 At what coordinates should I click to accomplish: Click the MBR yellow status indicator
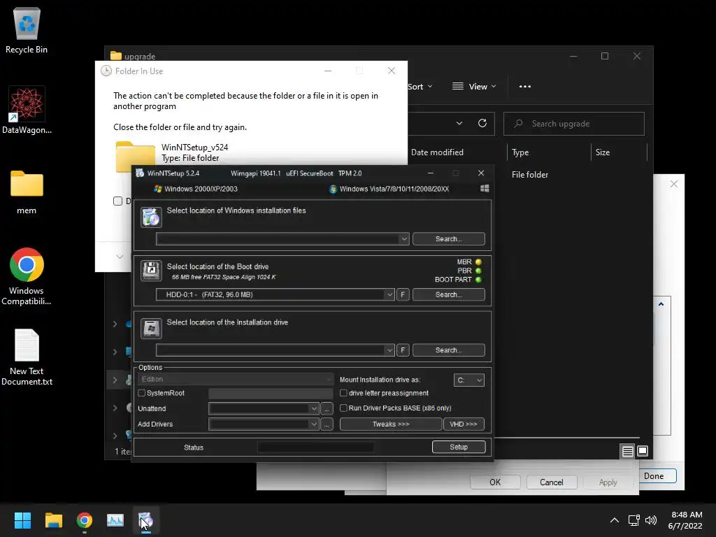(x=478, y=262)
